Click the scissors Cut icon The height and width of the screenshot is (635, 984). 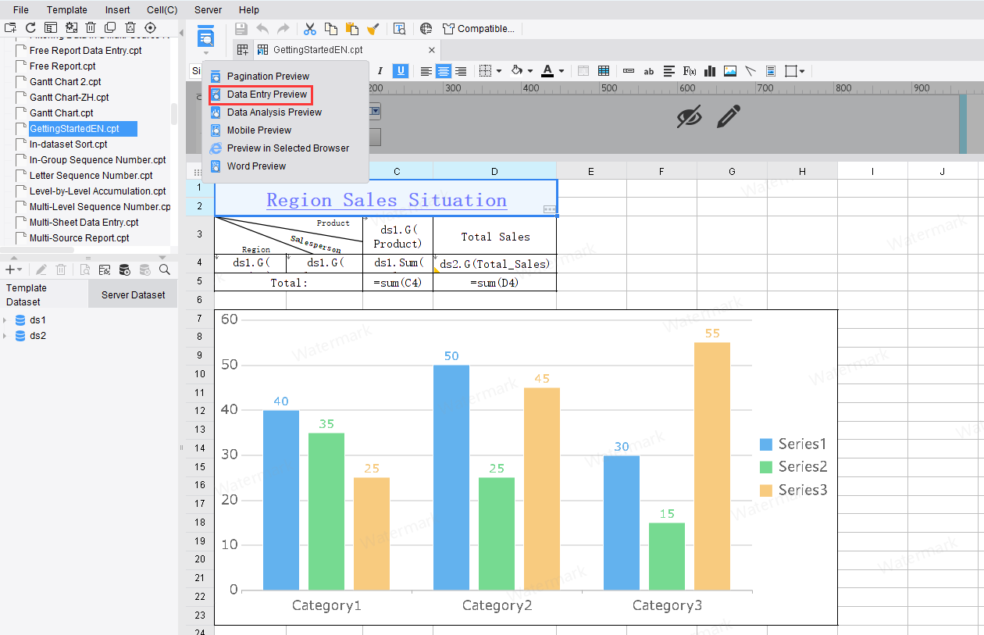[310, 29]
